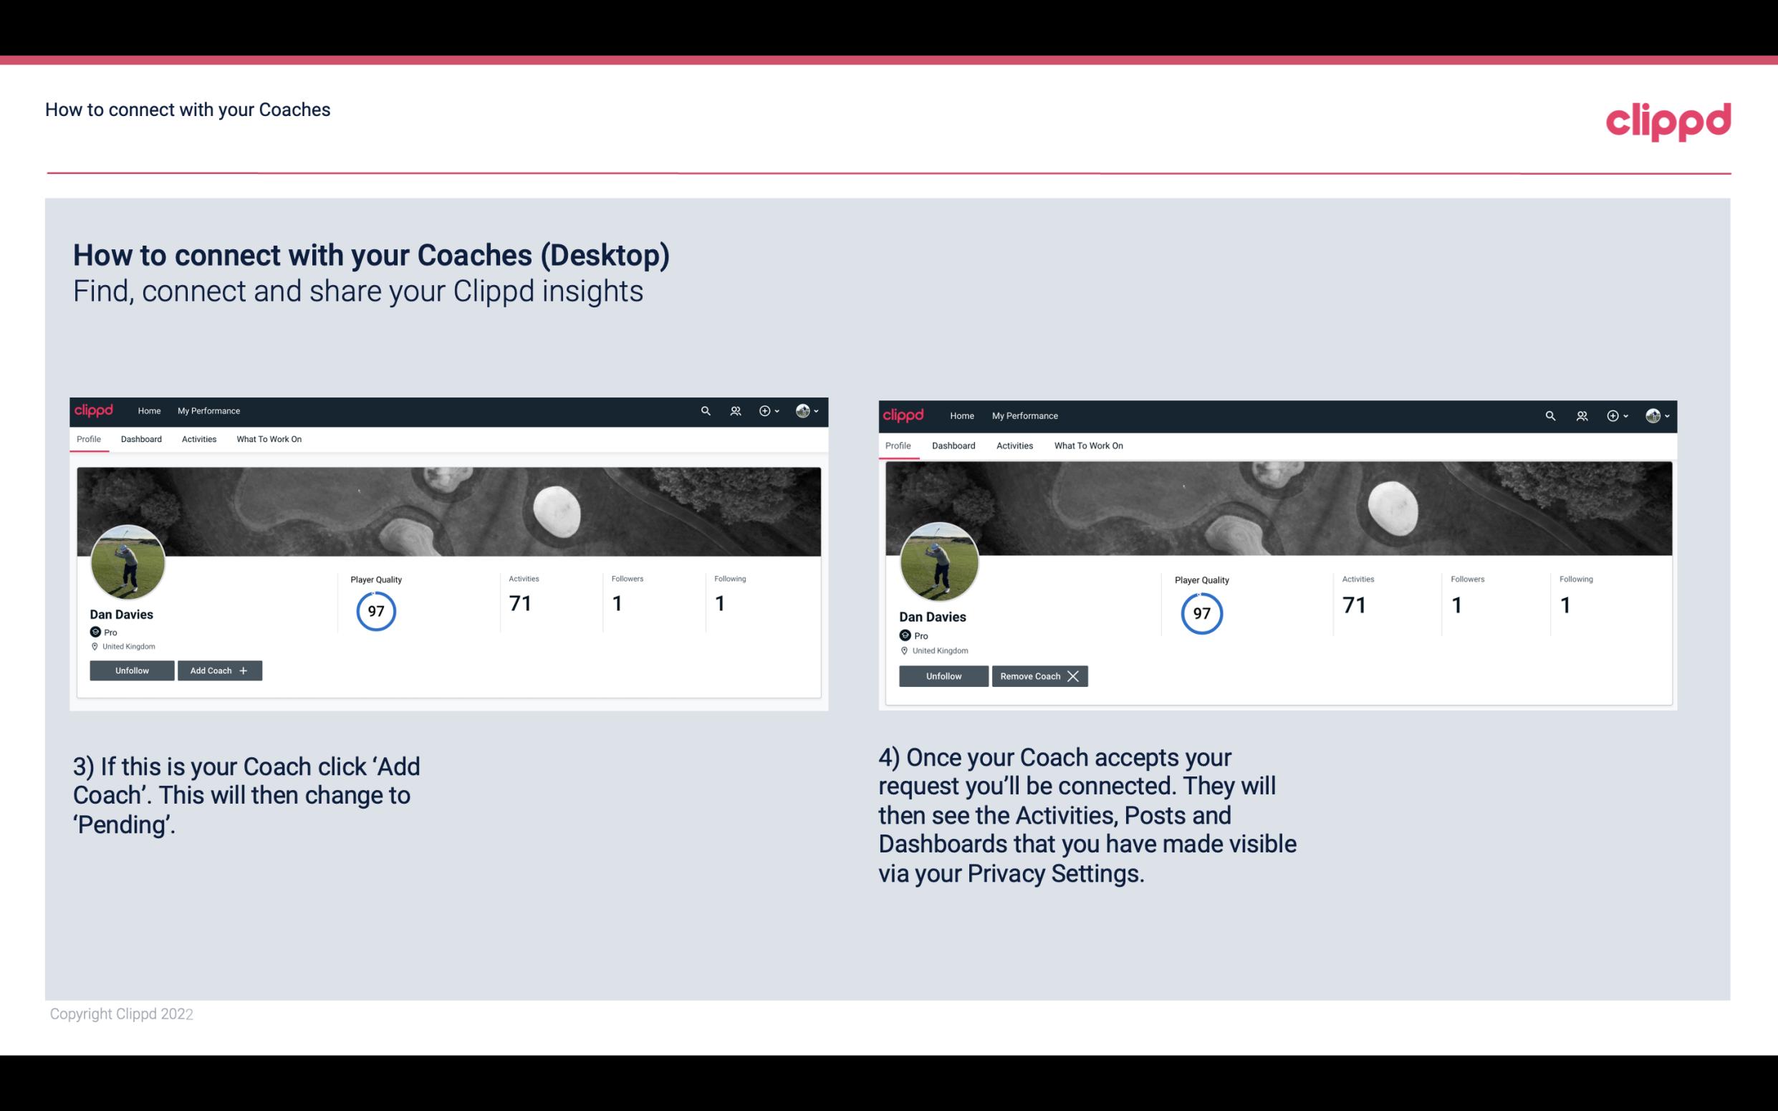The height and width of the screenshot is (1111, 1778).
Task: Click 'Unfollow' toggle on left profile
Action: point(132,670)
